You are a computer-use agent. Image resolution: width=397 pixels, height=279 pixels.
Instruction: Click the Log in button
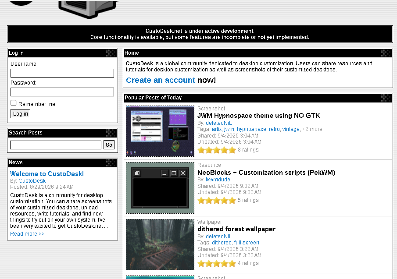(x=20, y=114)
